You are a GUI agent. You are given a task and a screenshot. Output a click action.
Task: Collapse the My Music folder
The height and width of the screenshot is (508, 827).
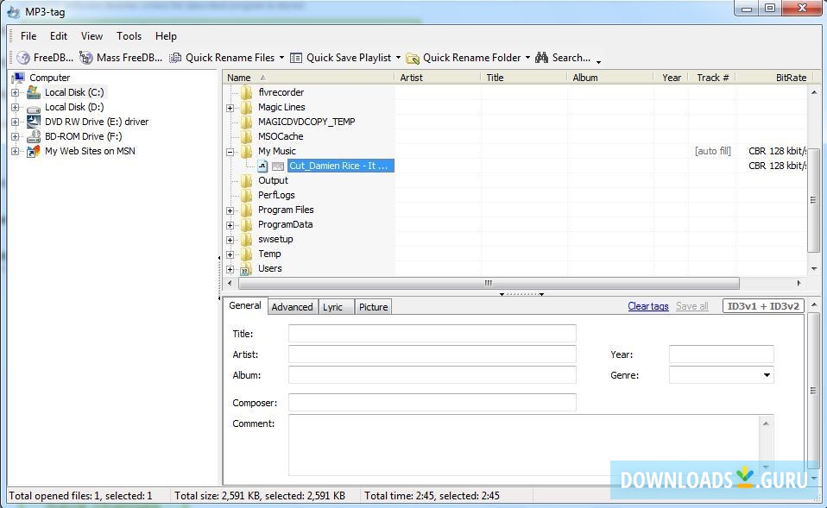(230, 153)
